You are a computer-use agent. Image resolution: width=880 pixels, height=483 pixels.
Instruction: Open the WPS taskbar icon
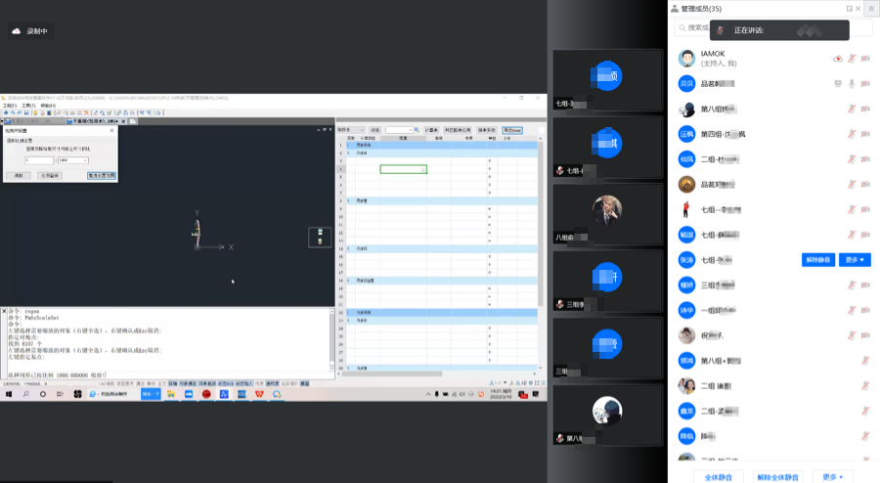click(x=259, y=394)
